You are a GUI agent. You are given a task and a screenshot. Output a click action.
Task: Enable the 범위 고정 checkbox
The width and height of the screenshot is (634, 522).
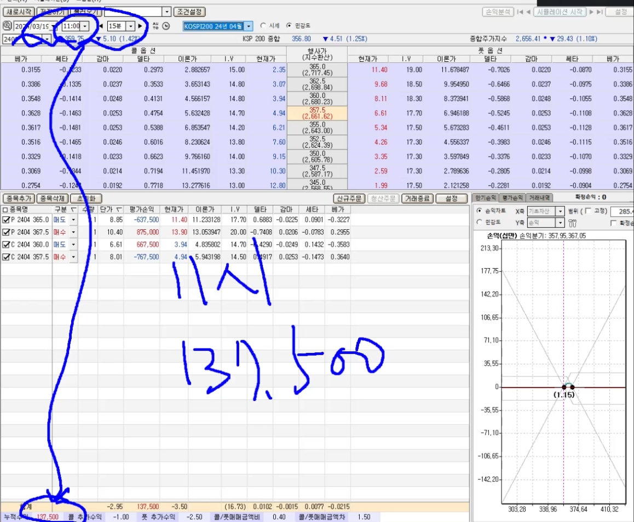pyautogui.click(x=588, y=211)
